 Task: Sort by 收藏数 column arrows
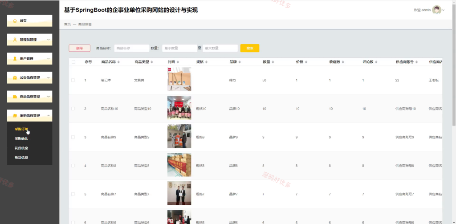pos(343,62)
